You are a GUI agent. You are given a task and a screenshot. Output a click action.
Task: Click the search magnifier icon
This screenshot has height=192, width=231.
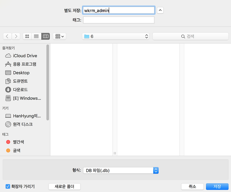tap(183, 36)
